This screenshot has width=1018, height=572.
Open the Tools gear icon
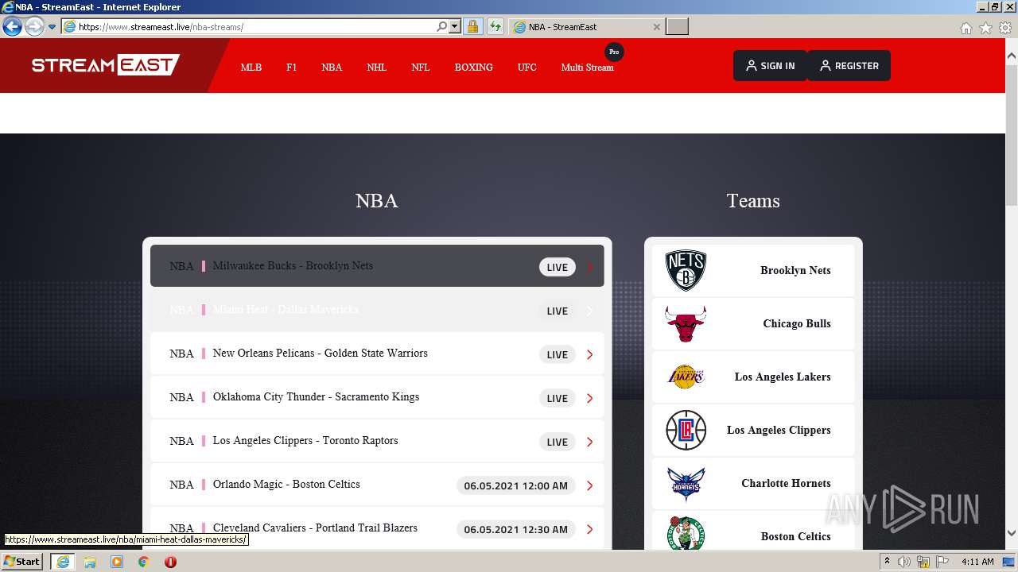point(1005,28)
